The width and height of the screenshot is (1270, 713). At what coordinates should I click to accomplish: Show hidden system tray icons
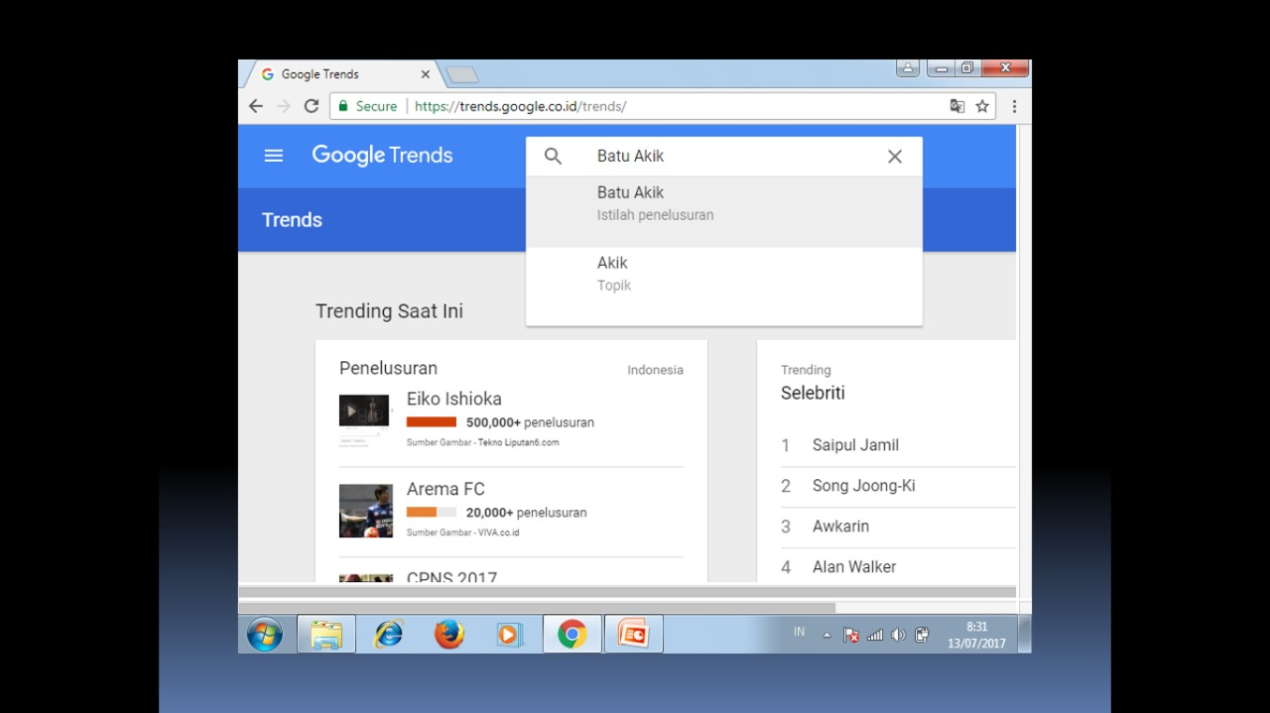pyautogui.click(x=826, y=635)
